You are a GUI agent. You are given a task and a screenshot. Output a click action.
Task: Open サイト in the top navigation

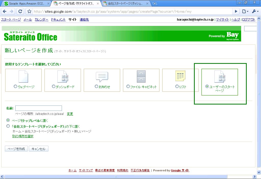tap(73, 19)
